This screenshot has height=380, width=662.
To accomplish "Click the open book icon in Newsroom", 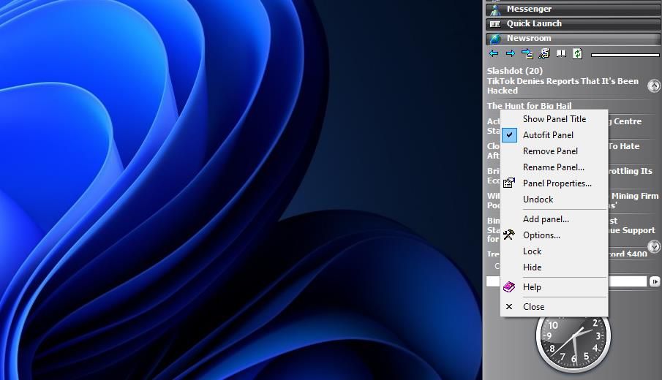I will pyautogui.click(x=561, y=53).
